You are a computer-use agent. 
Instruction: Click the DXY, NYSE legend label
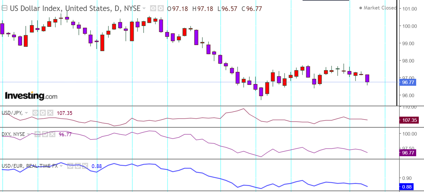click(13, 134)
